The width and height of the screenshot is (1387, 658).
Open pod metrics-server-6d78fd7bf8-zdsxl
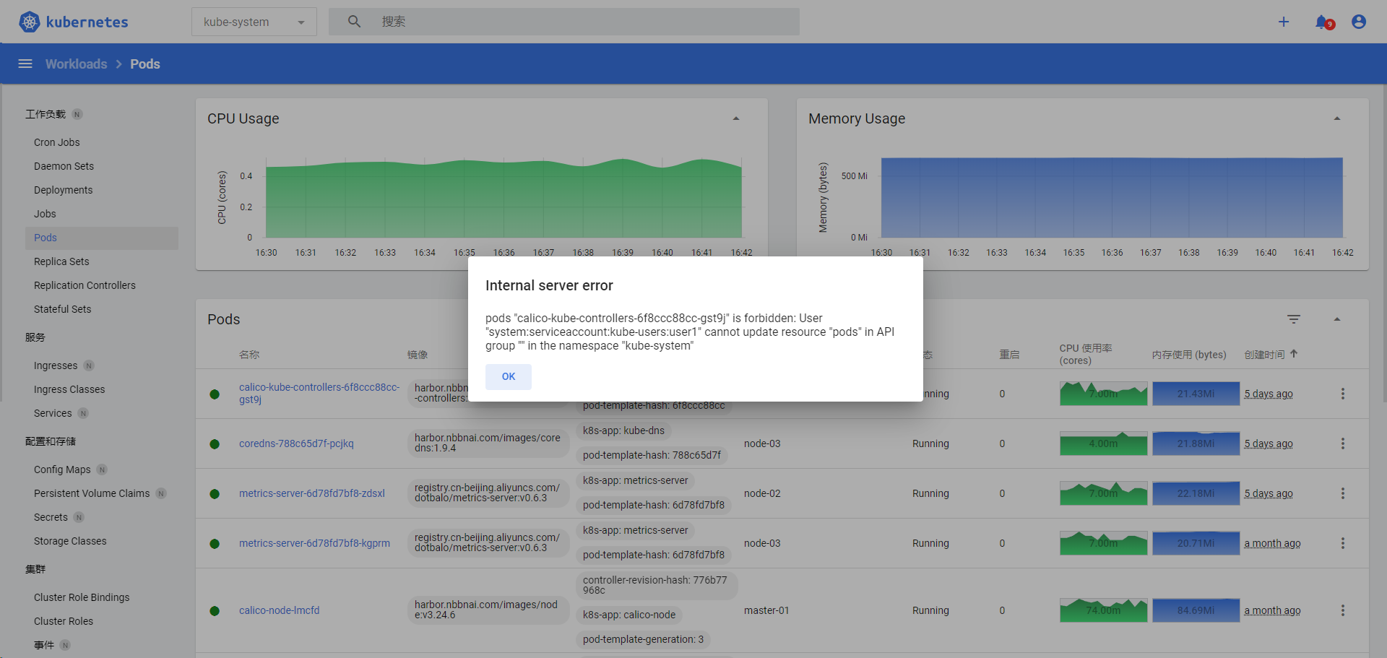click(x=312, y=493)
